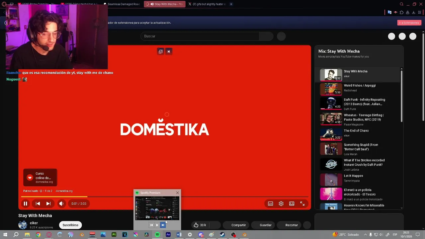Viewport: 425px width, 239px height.
Task: Open a new browser tab
Action: (231, 4)
